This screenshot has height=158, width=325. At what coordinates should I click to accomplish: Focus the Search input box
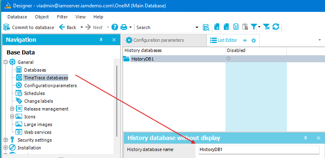click(165, 27)
